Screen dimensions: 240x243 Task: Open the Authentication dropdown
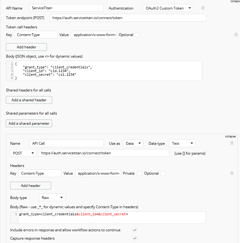[x=168, y=8]
